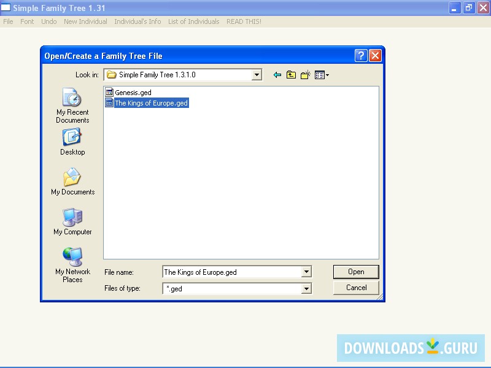Navigate up one level in the dialog

[x=291, y=74]
